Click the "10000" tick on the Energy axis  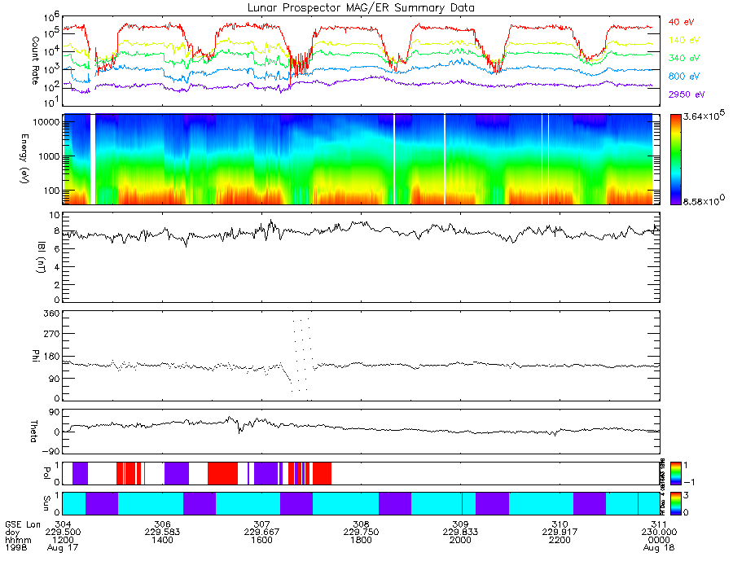46,122
